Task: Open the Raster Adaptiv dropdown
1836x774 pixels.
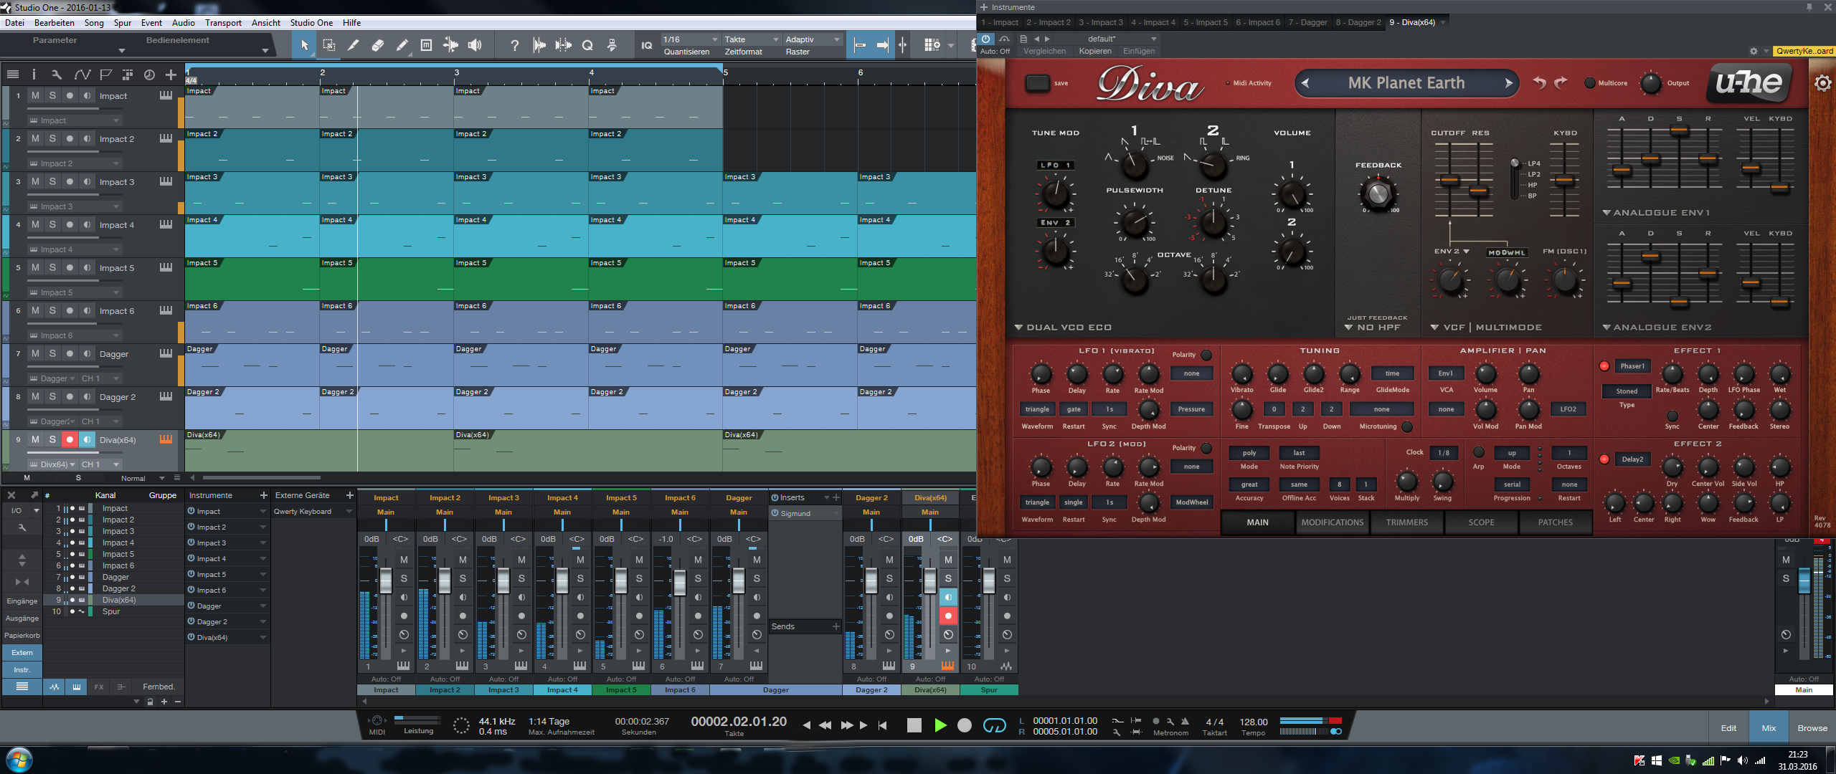Action: [812, 39]
